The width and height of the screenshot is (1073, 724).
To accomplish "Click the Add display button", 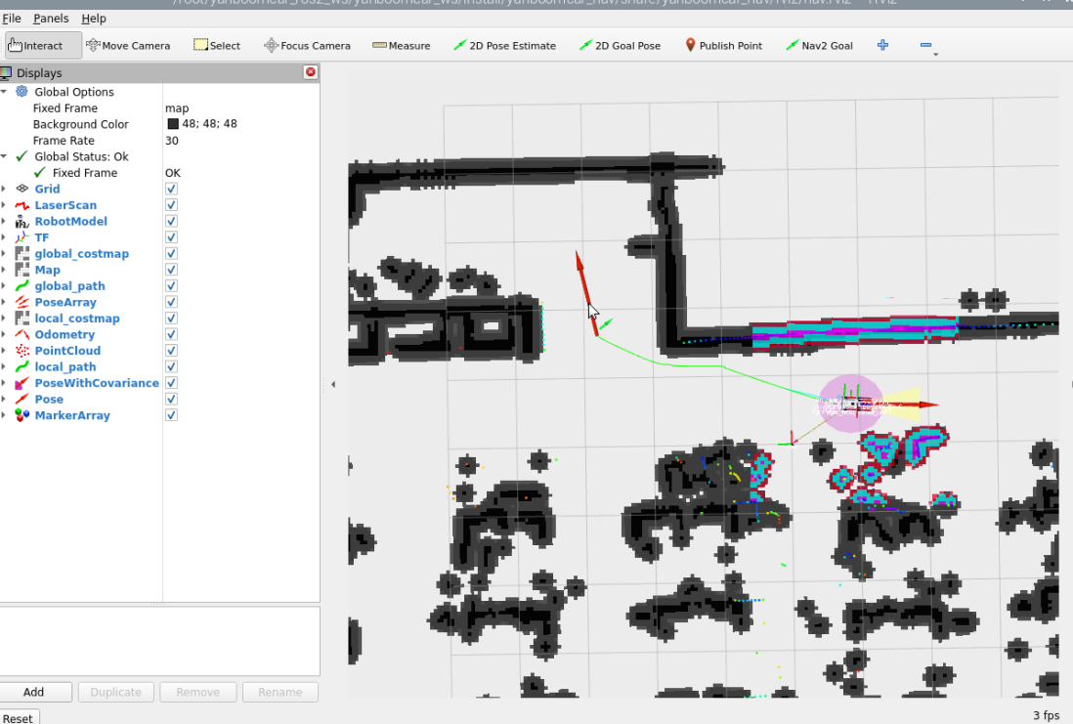I will 35,692.
